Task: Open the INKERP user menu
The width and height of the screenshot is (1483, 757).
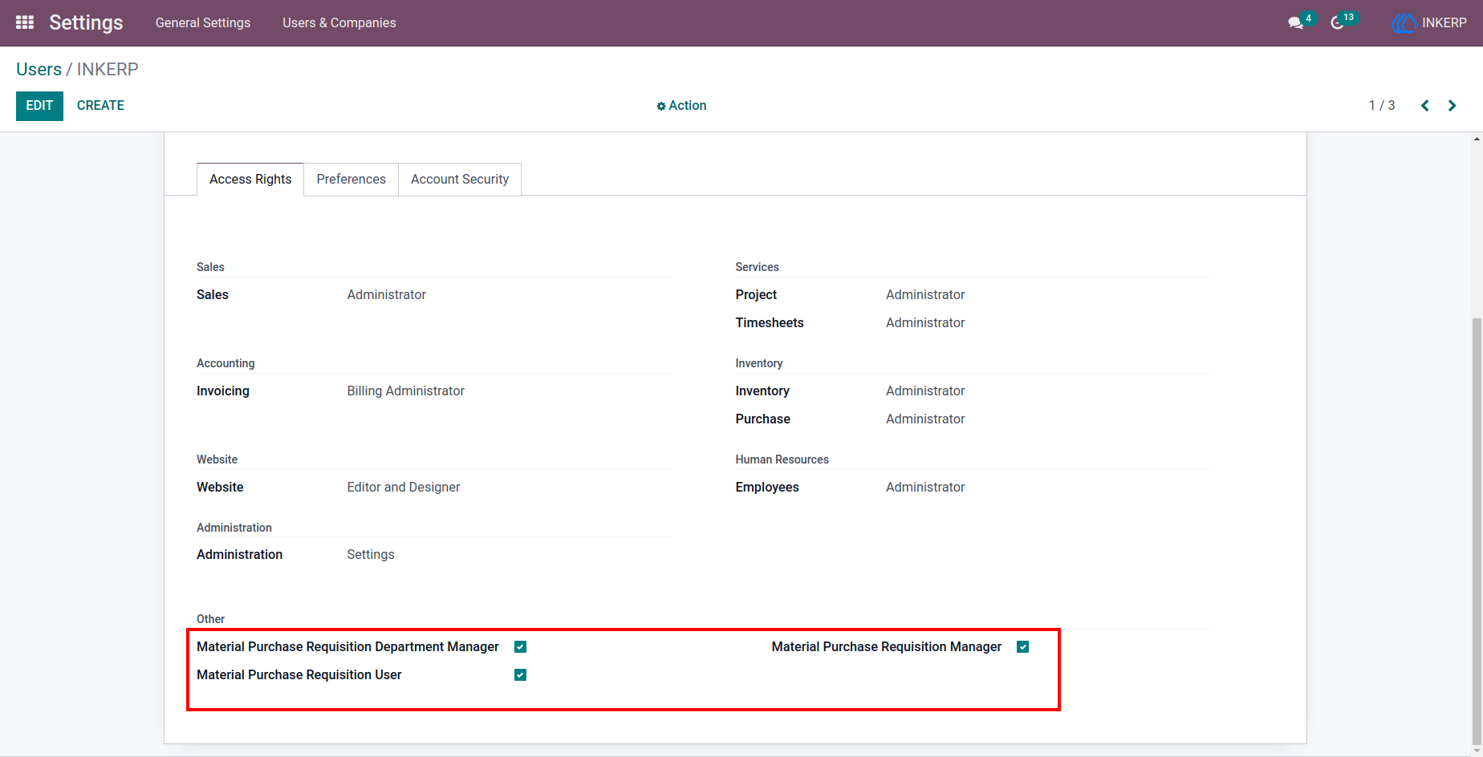Action: point(1429,23)
